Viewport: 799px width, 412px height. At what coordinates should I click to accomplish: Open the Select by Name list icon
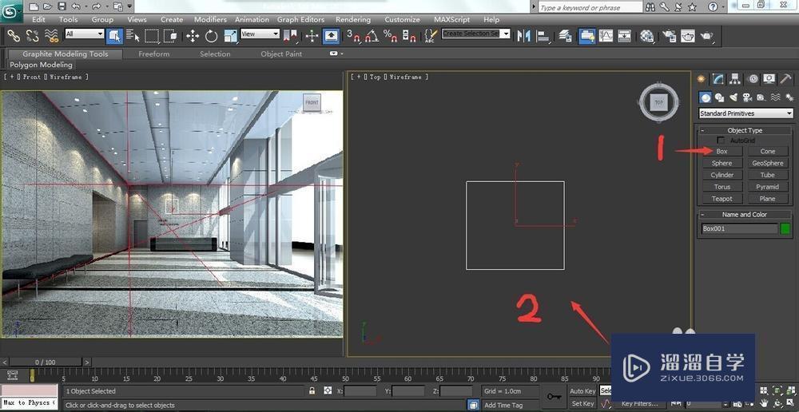point(133,36)
